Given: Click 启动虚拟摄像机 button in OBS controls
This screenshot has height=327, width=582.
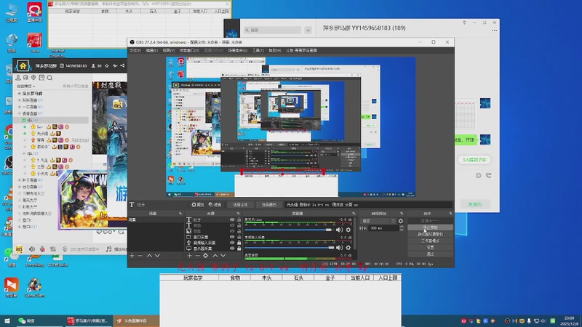Looking at the screenshot, I should click(430, 234).
